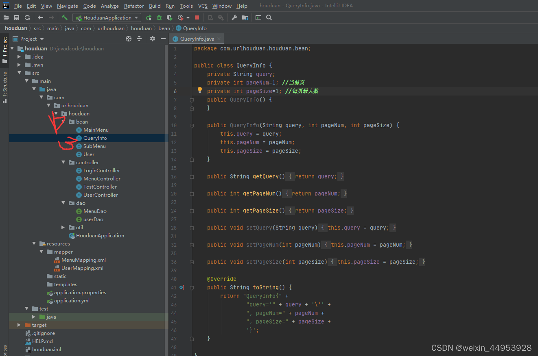Click the src breadcrumb in navigation bar
This screenshot has height=356, width=538.
coord(37,28)
